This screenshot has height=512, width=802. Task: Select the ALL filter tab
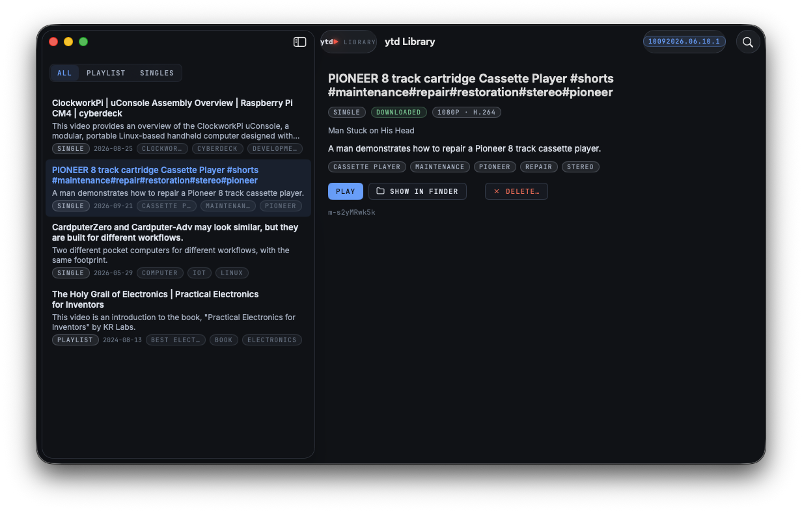pos(64,73)
